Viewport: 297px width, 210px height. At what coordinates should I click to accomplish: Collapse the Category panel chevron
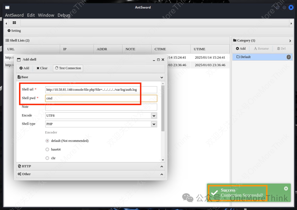point(290,41)
